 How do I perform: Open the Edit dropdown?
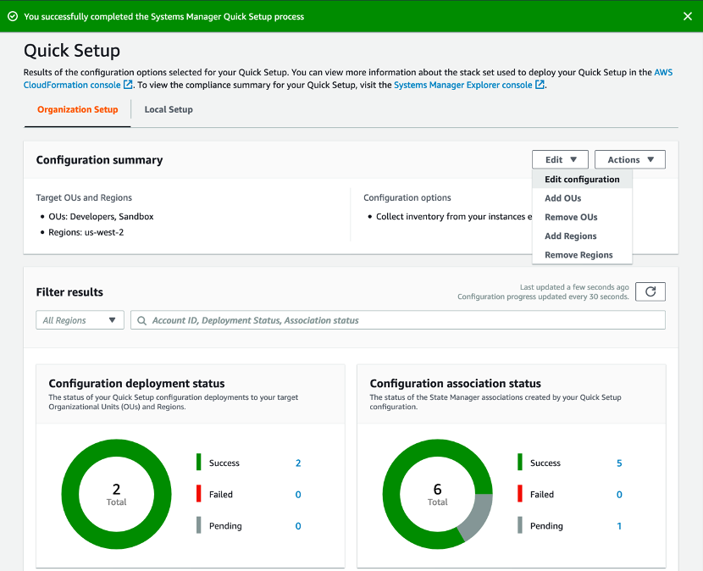560,159
